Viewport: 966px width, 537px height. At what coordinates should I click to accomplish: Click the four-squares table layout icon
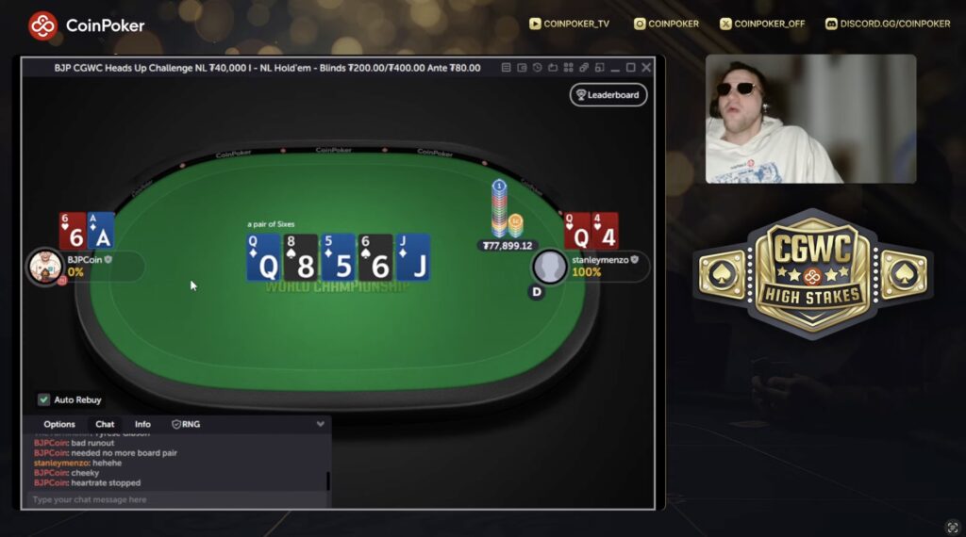pos(568,67)
